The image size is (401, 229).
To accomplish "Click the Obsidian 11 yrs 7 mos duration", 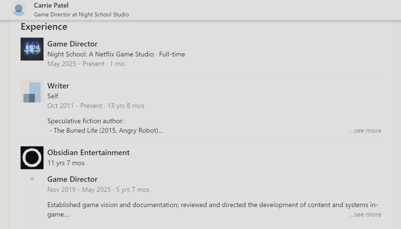I will 66,163.
